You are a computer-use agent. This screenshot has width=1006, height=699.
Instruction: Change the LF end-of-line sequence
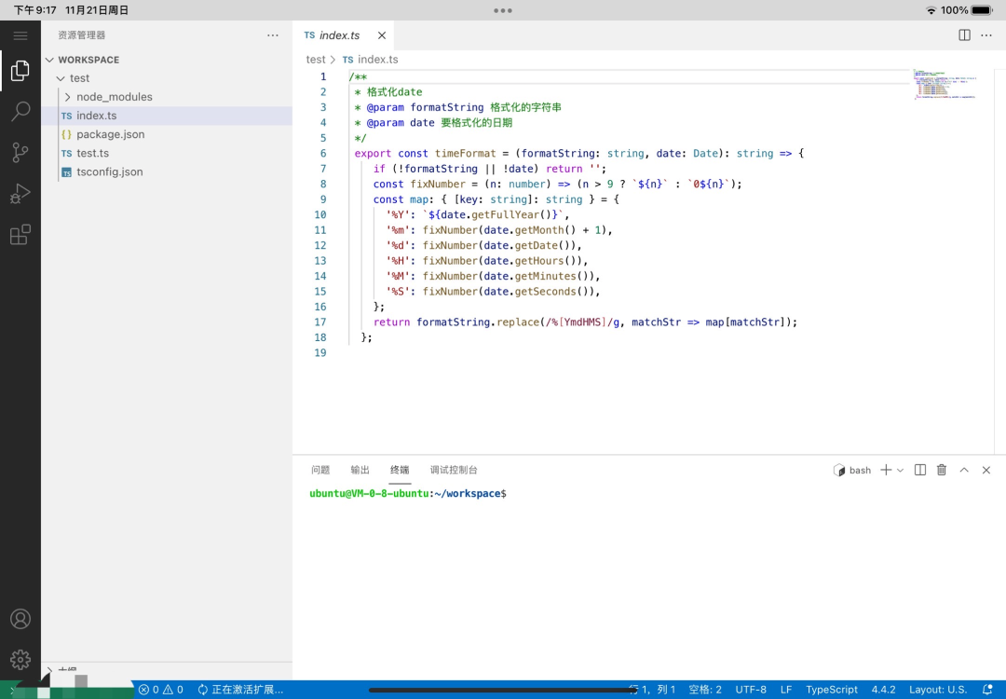coord(786,690)
